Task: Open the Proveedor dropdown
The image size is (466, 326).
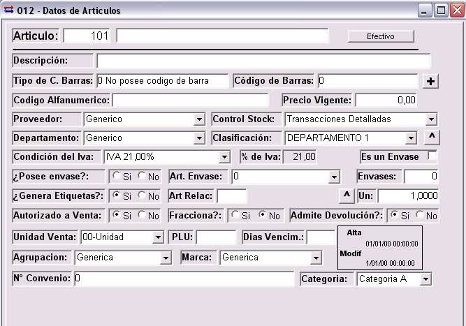Action: pyautogui.click(x=199, y=120)
